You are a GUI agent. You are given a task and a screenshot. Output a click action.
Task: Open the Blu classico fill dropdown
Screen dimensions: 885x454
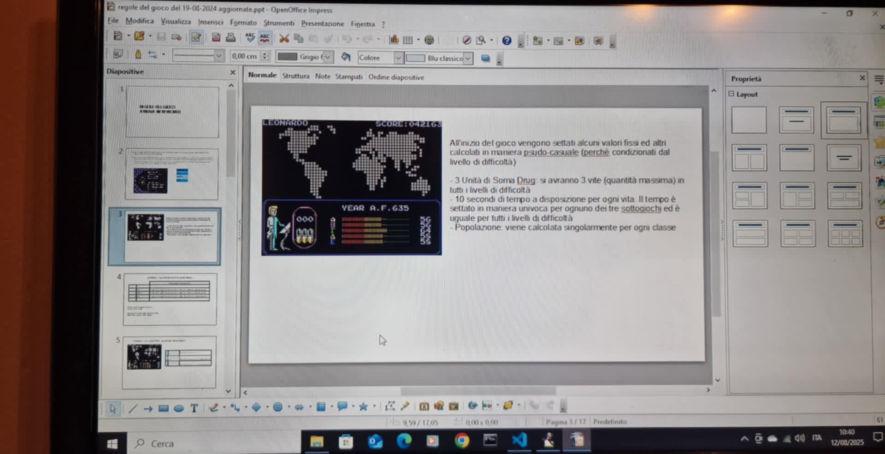coord(468,59)
